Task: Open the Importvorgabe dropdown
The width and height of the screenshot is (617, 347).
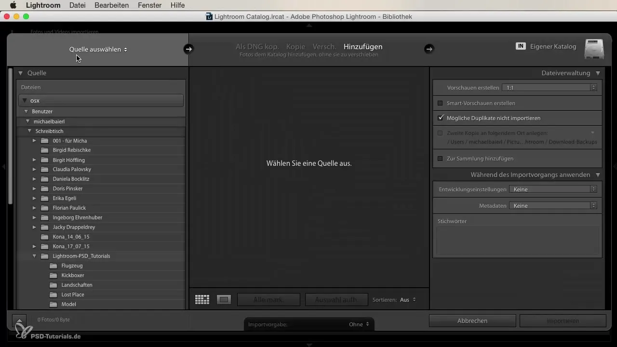Action: (359, 324)
